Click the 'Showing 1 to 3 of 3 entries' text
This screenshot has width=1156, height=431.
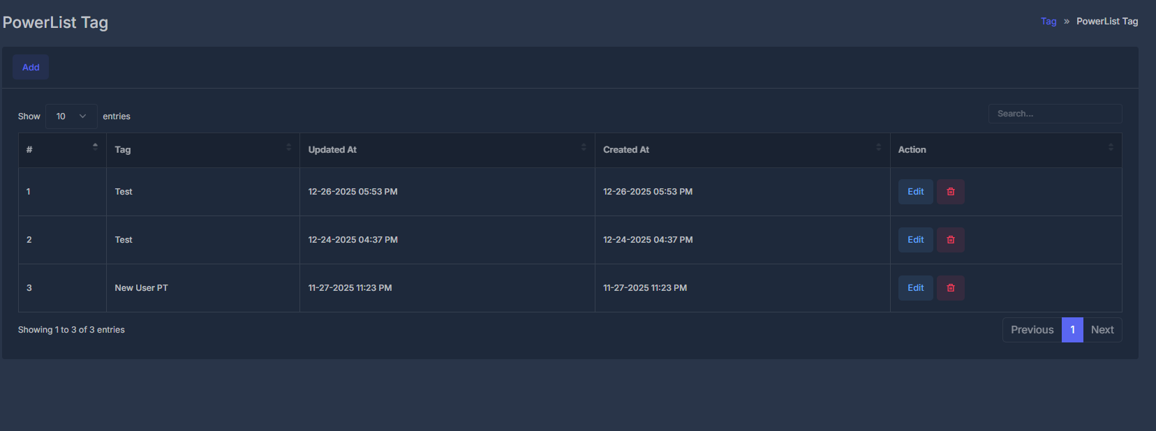point(71,330)
